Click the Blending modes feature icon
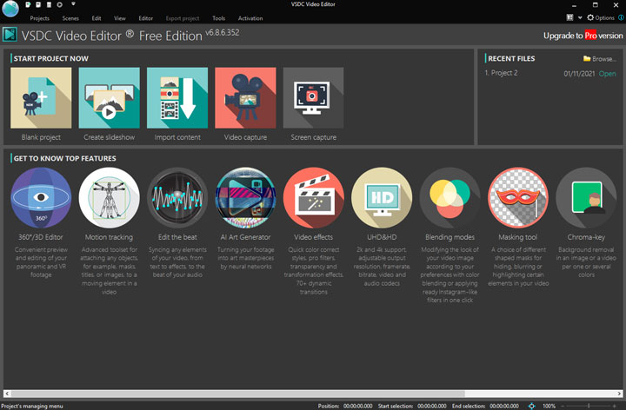This screenshot has height=410, width=626. pos(450,198)
